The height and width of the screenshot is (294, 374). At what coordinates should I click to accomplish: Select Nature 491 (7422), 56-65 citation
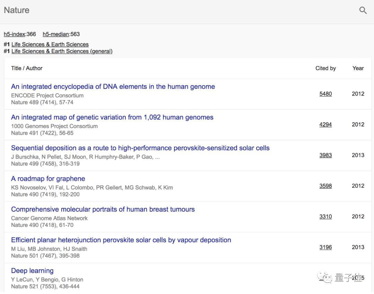(x=42, y=133)
